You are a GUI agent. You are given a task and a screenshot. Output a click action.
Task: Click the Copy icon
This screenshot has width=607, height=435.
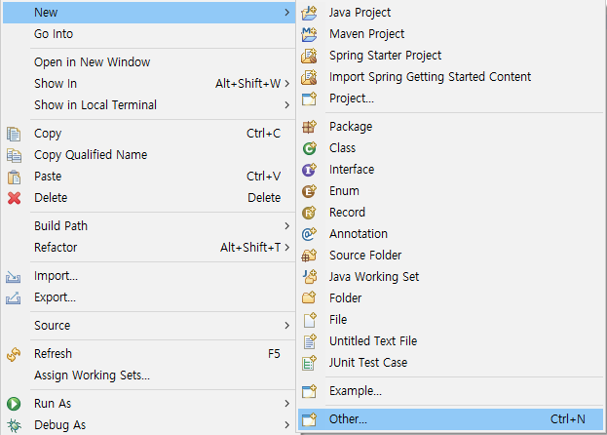14,134
